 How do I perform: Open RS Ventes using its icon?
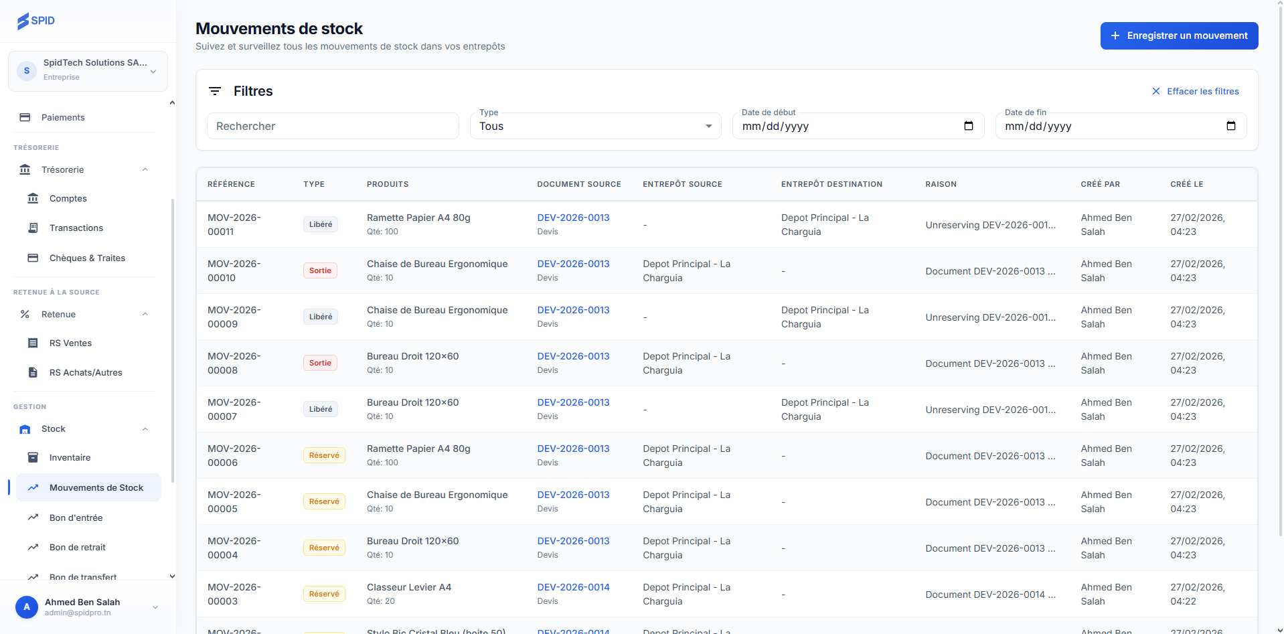[32, 343]
